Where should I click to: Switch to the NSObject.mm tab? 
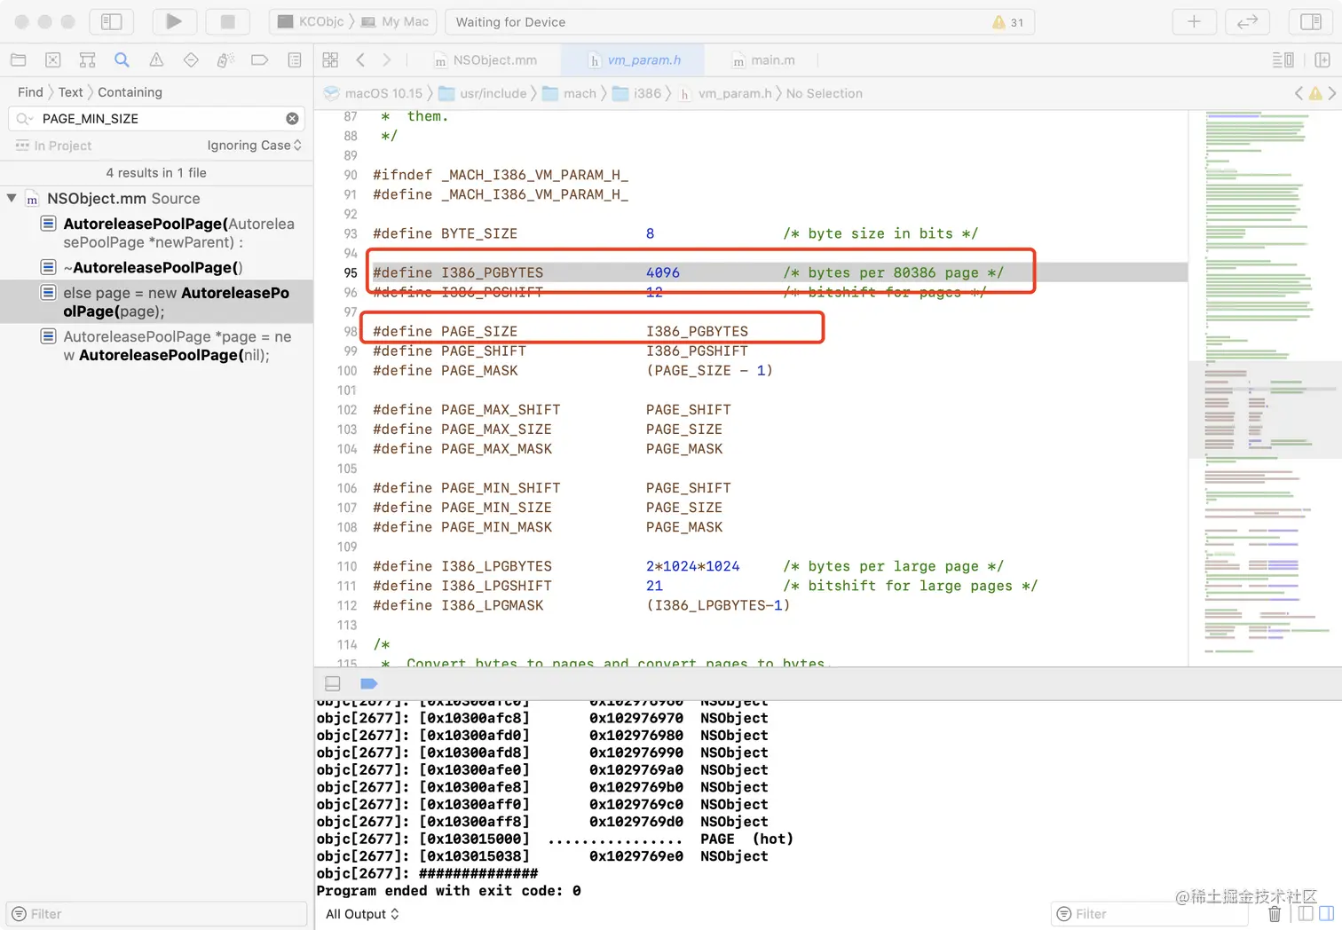(x=485, y=60)
